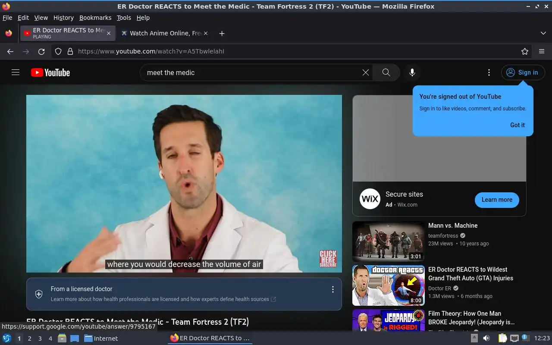Viewport: 552px width, 345px height.
Task: Go back with the browser back arrow
Action: [x=10, y=51]
